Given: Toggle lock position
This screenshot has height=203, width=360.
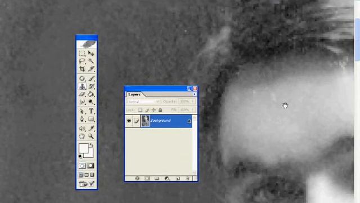Looking at the screenshot, I should [x=154, y=110].
